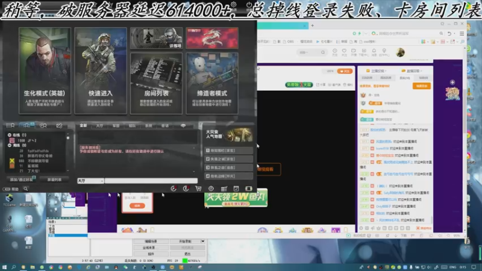Collapse the 在线 online friends group
Viewport: 482px width, 271px height.
[x=10, y=135]
